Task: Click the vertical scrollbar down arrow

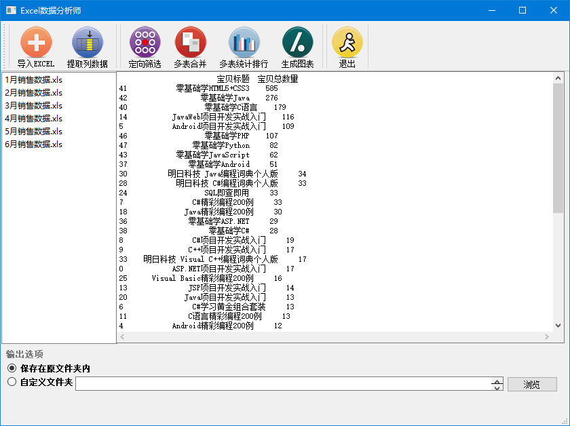Action: tap(558, 326)
